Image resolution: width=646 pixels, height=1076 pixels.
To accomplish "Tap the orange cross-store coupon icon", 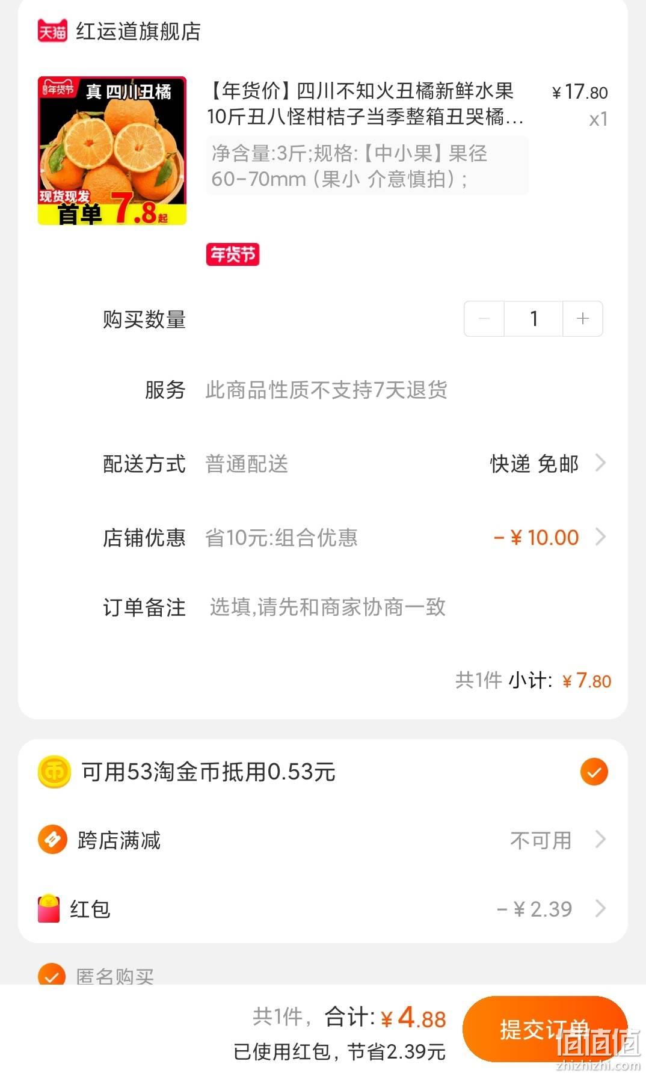I will pyautogui.click(x=52, y=840).
